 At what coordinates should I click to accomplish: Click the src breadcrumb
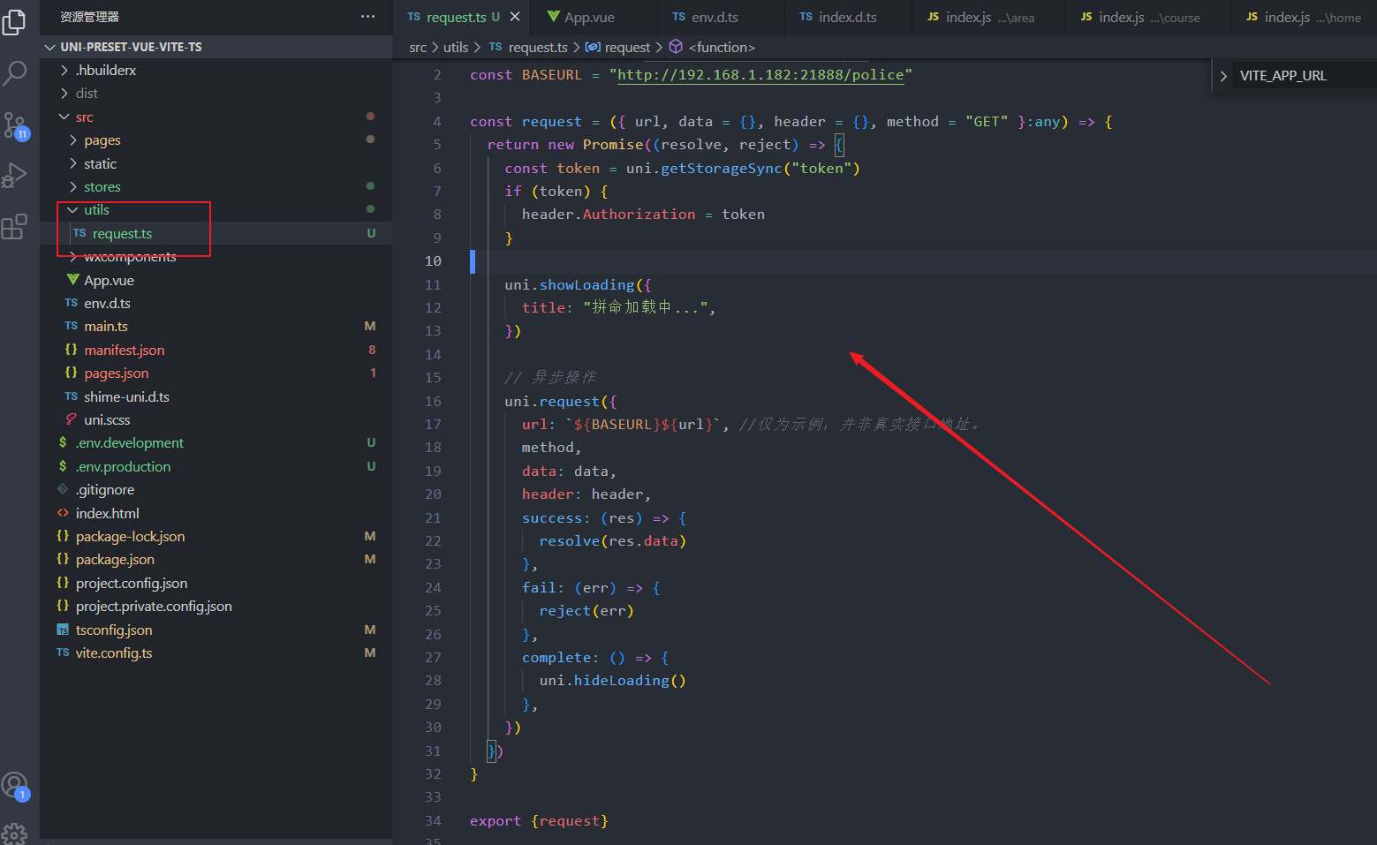418,47
